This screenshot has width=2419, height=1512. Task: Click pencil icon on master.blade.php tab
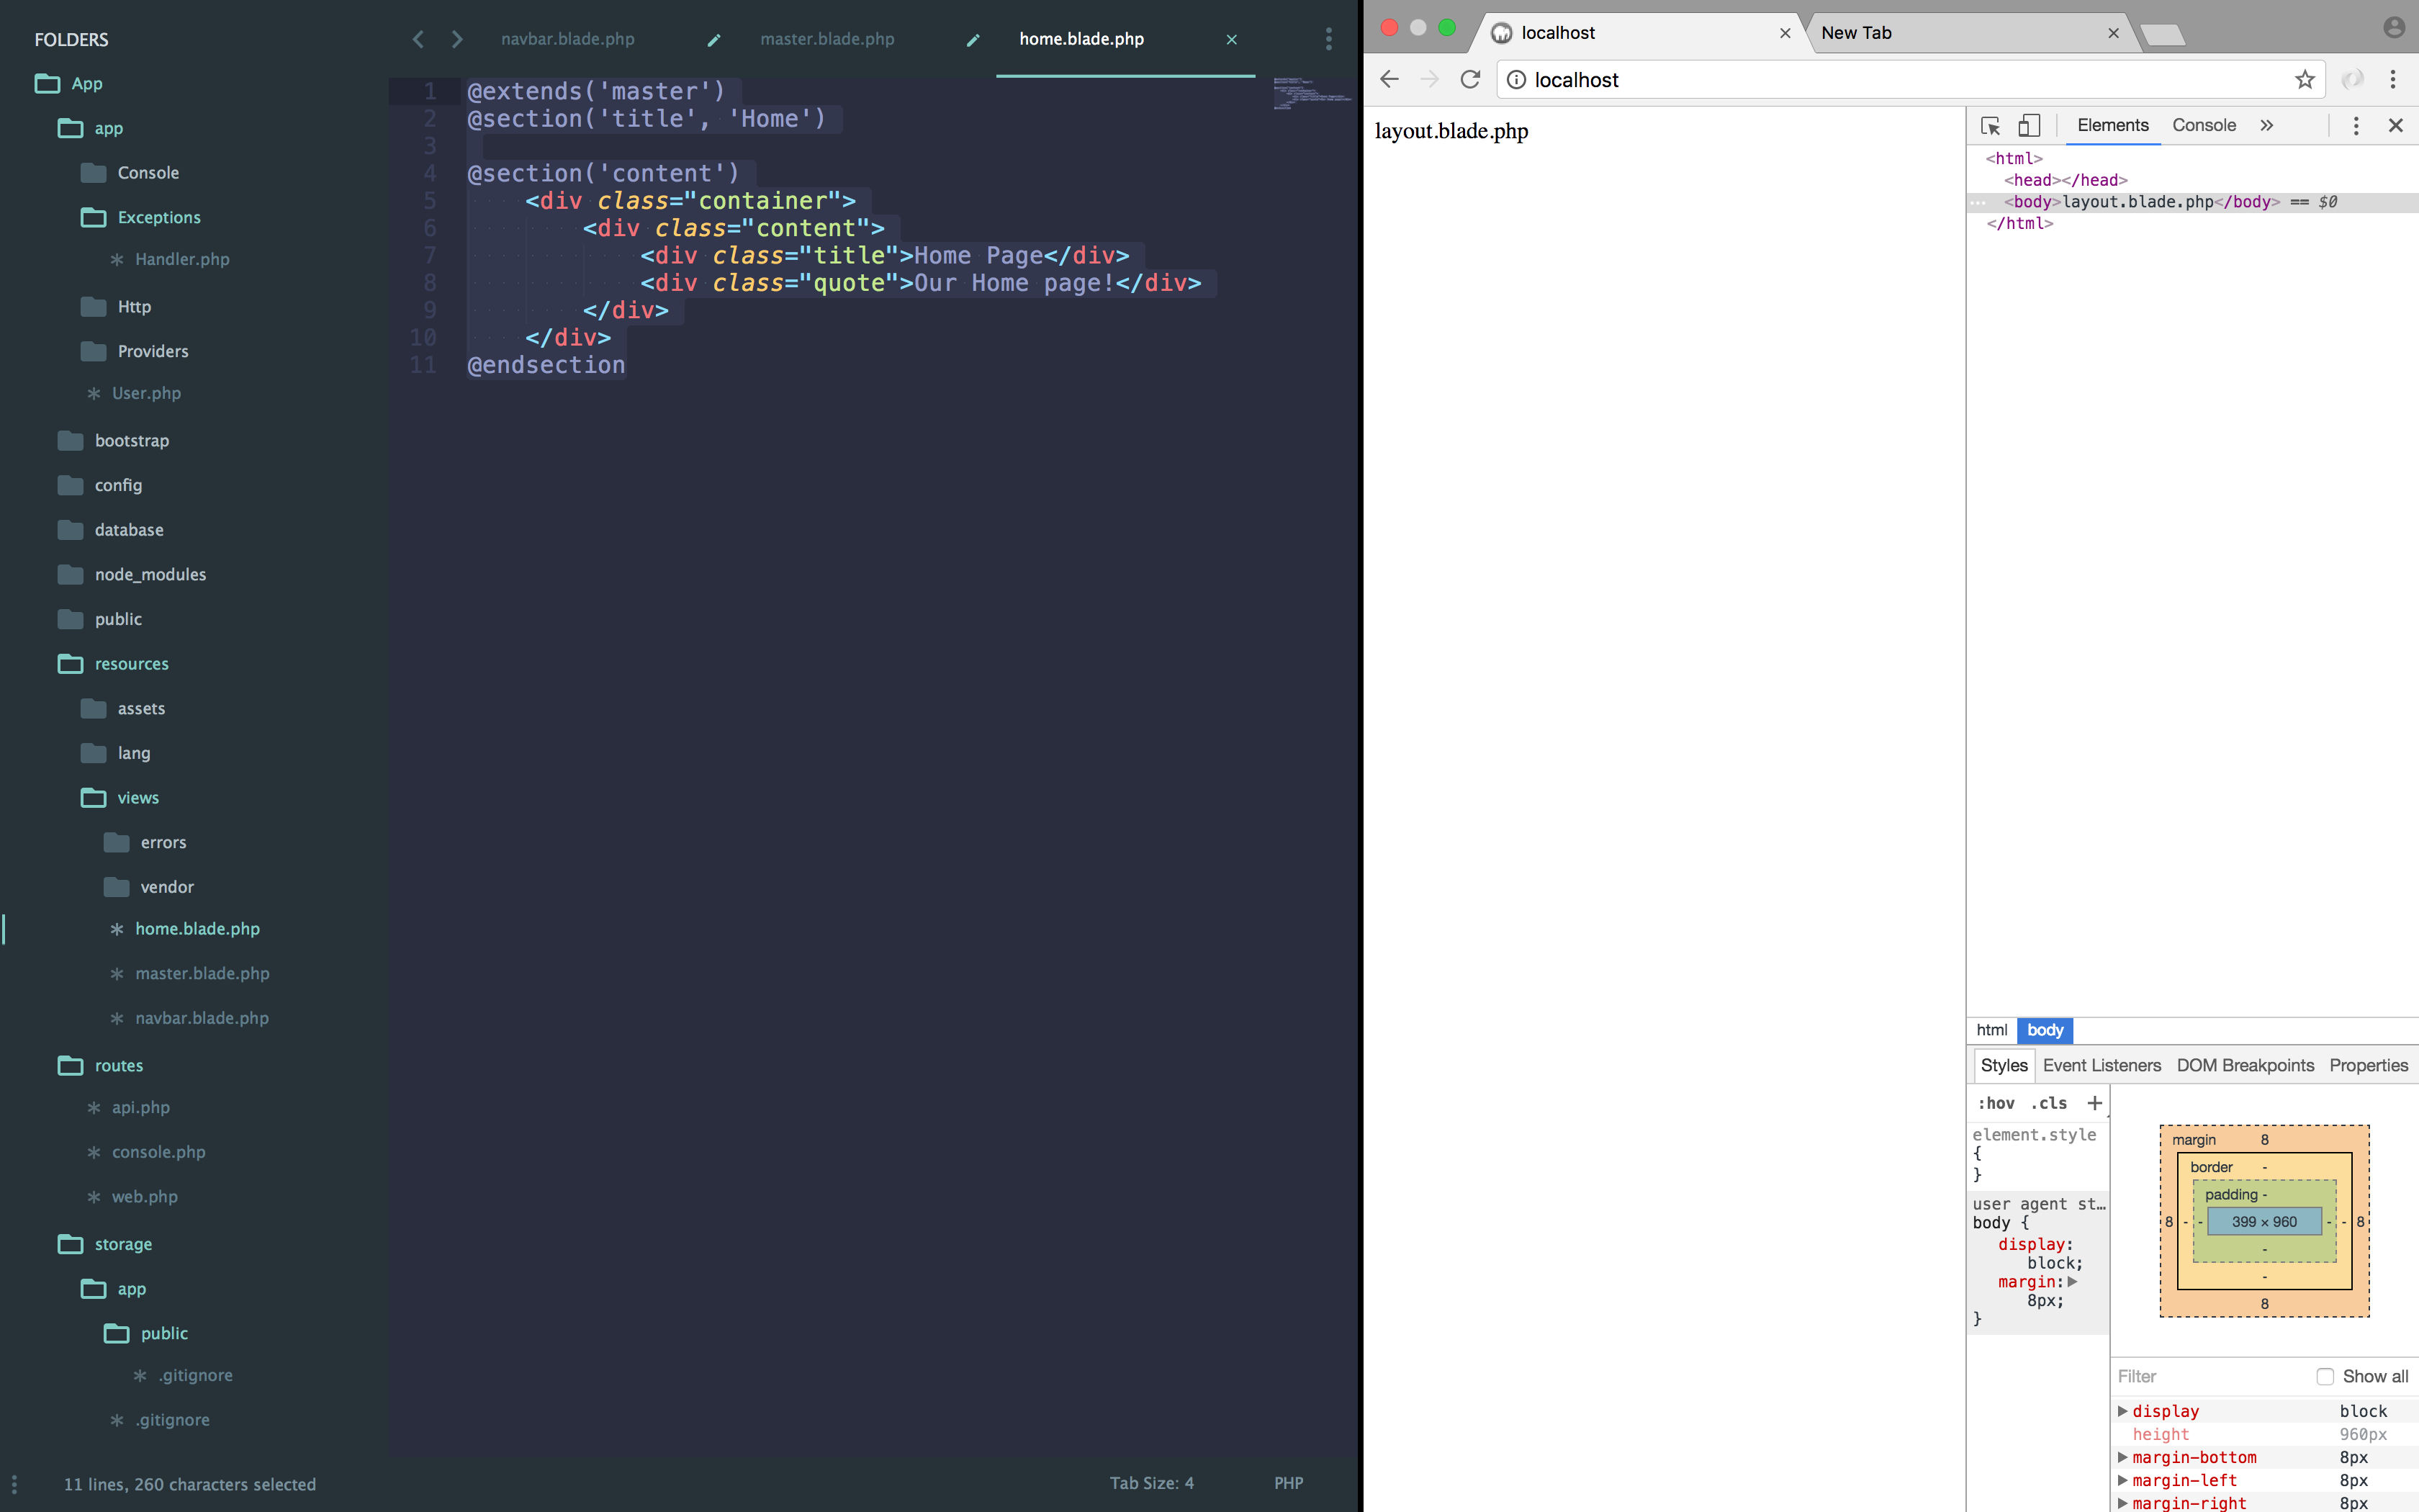point(973,40)
